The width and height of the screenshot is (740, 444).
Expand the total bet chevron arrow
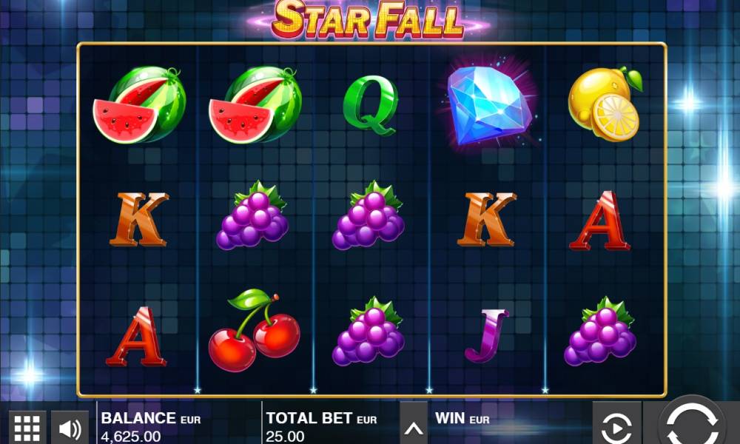[x=414, y=425]
